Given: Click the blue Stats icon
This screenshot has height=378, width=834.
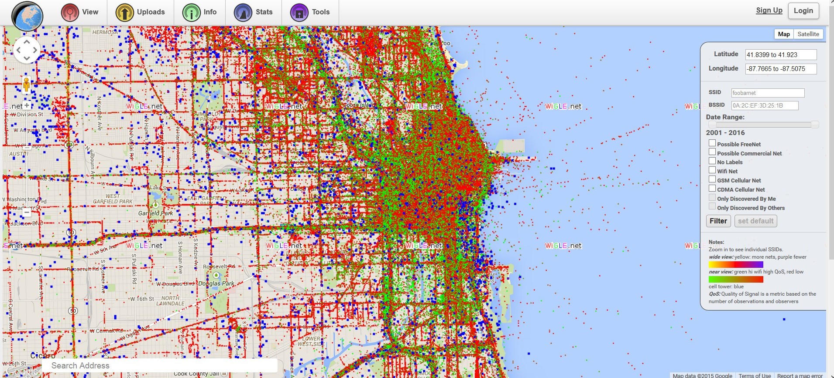Looking at the screenshot, I should (243, 12).
